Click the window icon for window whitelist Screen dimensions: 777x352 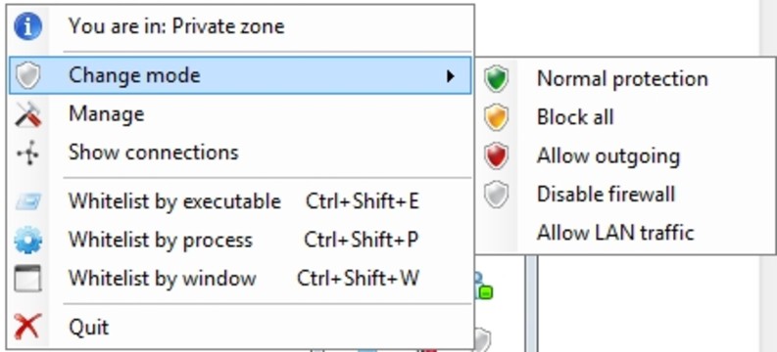click(27, 279)
